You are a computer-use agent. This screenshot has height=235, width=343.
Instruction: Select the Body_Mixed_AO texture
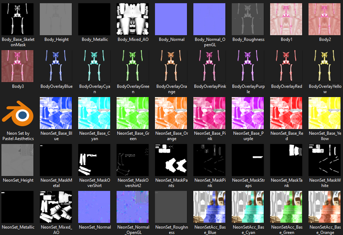pyautogui.click(x=133, y=19)
